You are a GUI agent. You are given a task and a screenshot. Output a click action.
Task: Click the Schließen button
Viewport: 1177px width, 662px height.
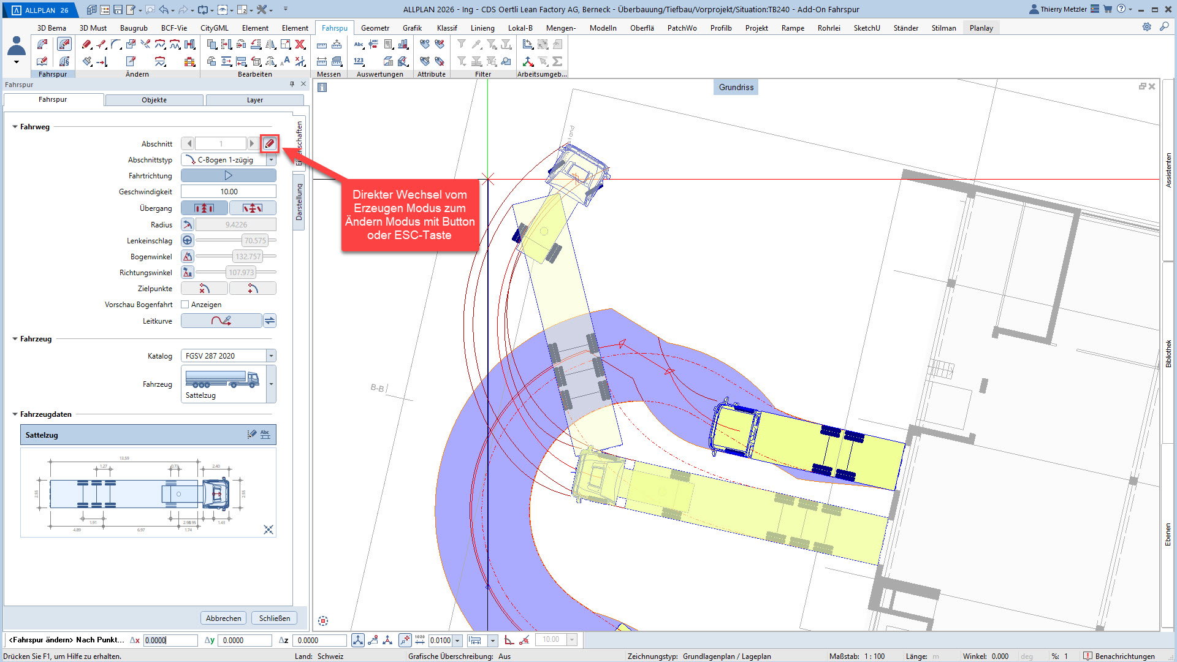[x=274, y=618]
